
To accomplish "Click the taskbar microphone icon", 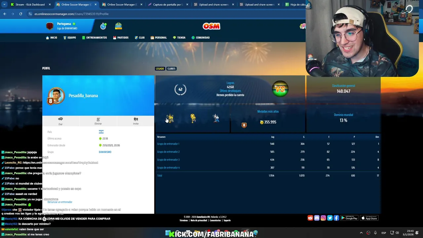I will coord(375,233).
